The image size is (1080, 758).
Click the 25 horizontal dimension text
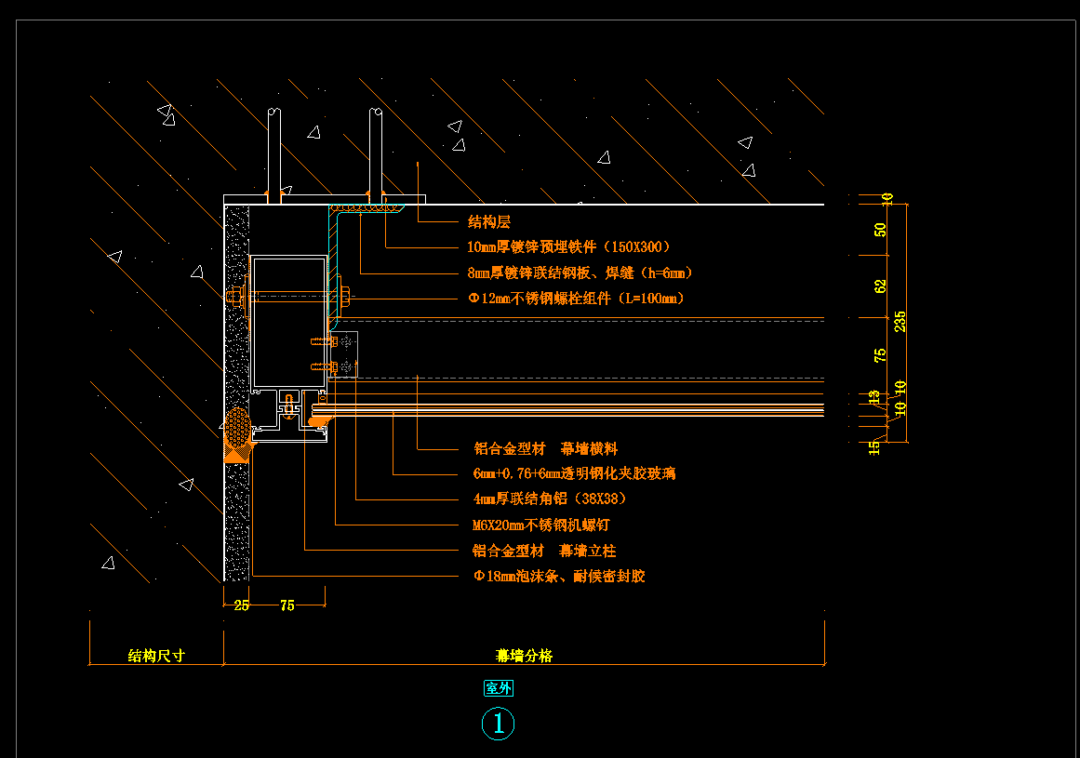241,605
